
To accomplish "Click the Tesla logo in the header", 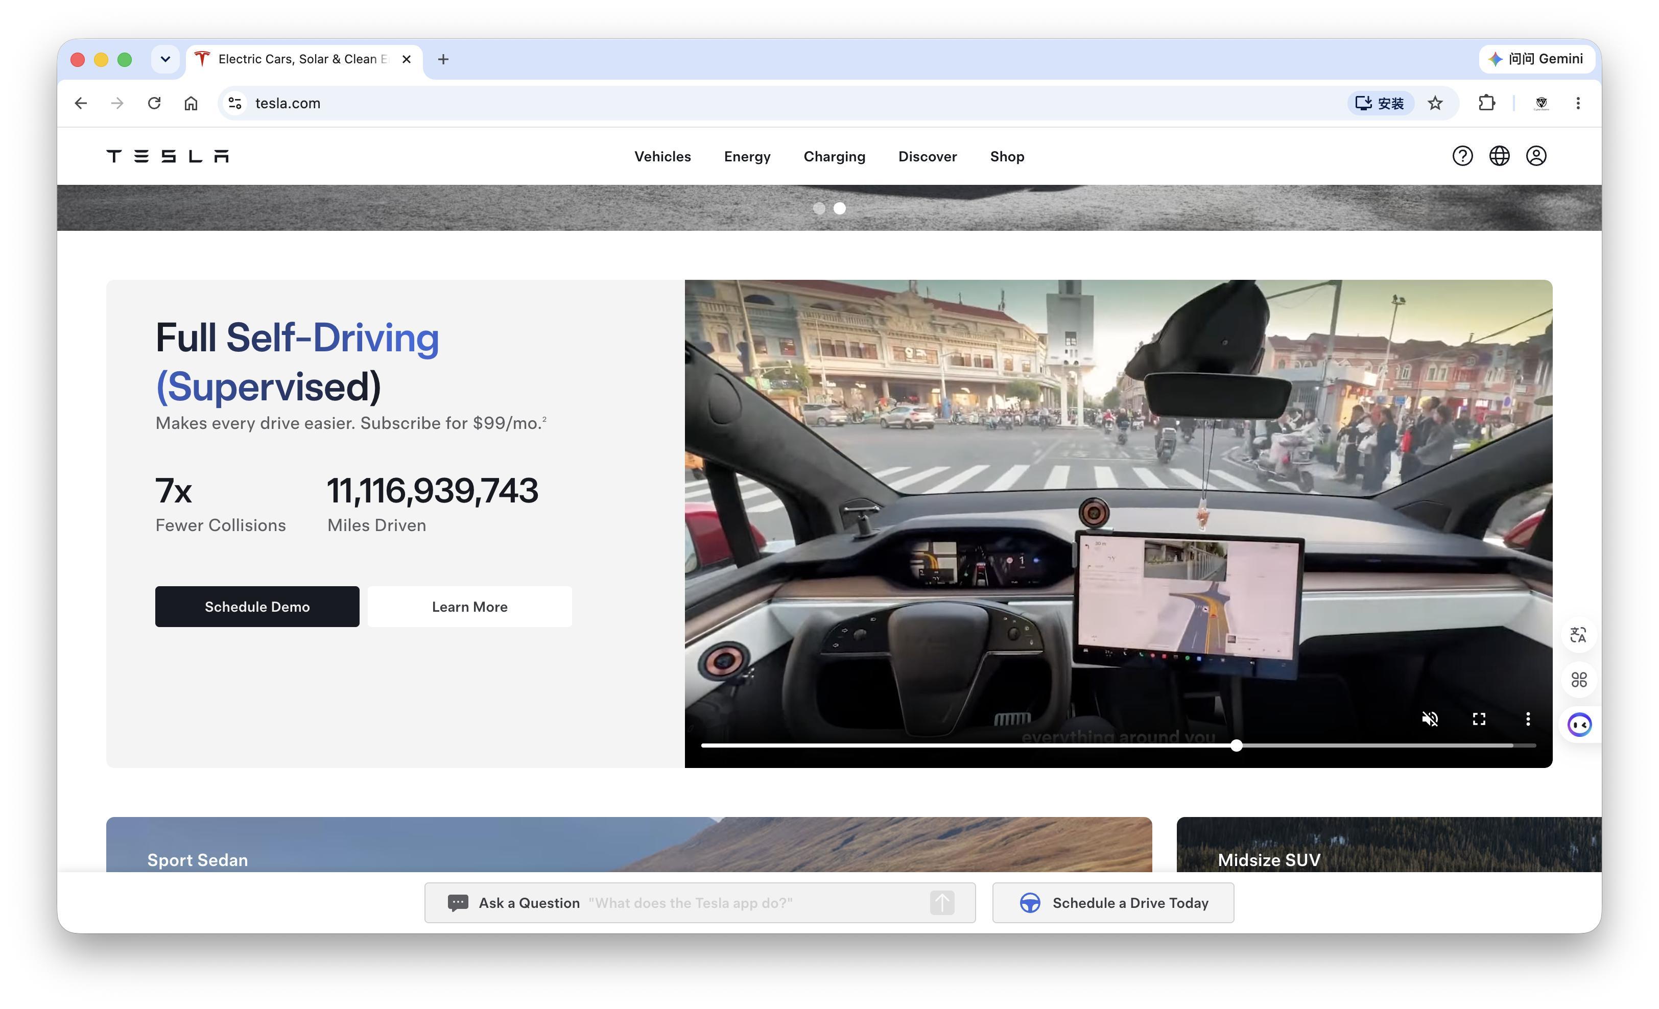I will [168, 156].
